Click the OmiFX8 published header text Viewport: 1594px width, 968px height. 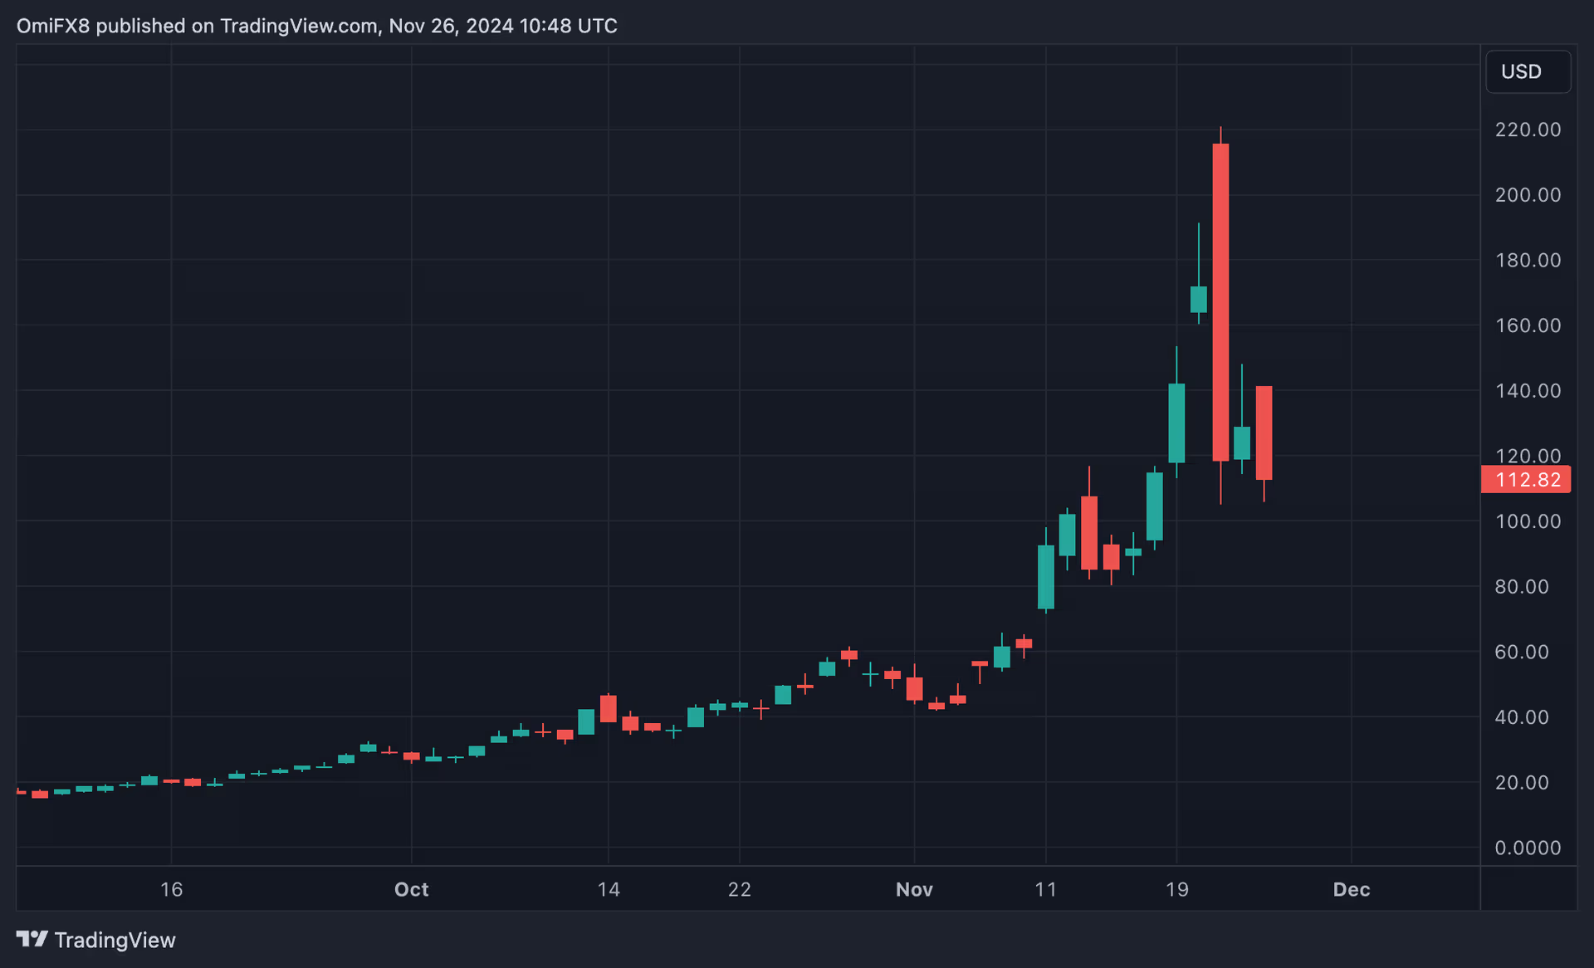[316, 26]
